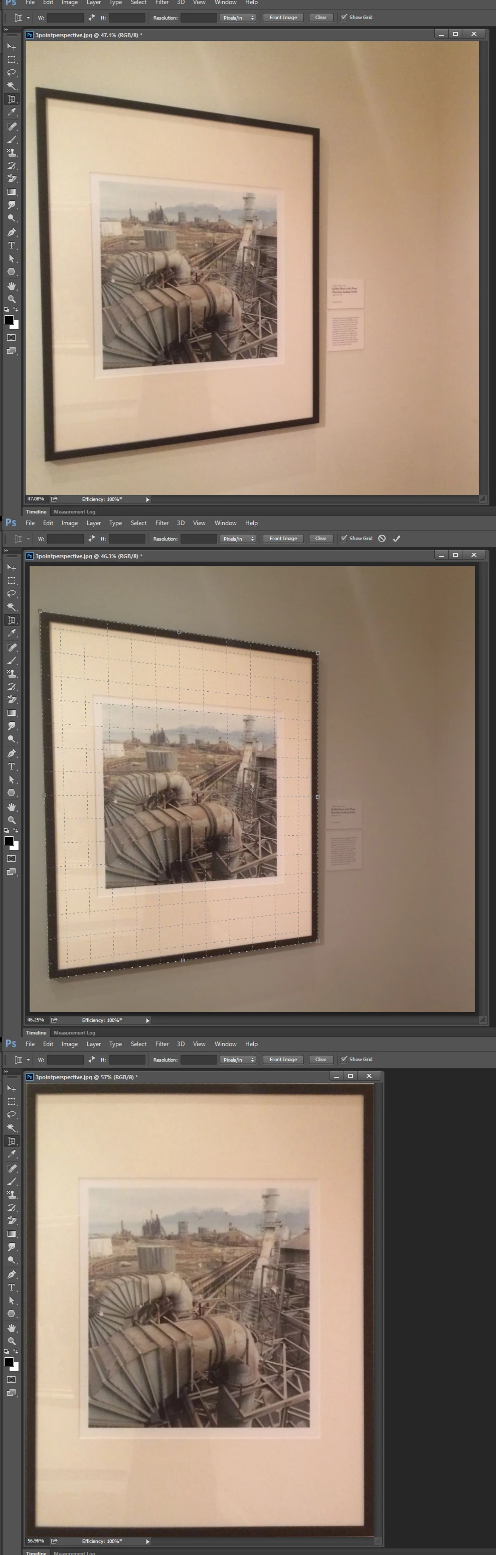Click status bar share icon in 46.3% window

54,1020
